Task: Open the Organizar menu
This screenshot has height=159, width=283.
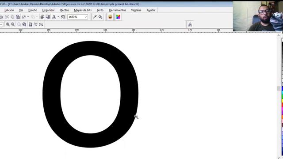Action: [x=48, y=10]
